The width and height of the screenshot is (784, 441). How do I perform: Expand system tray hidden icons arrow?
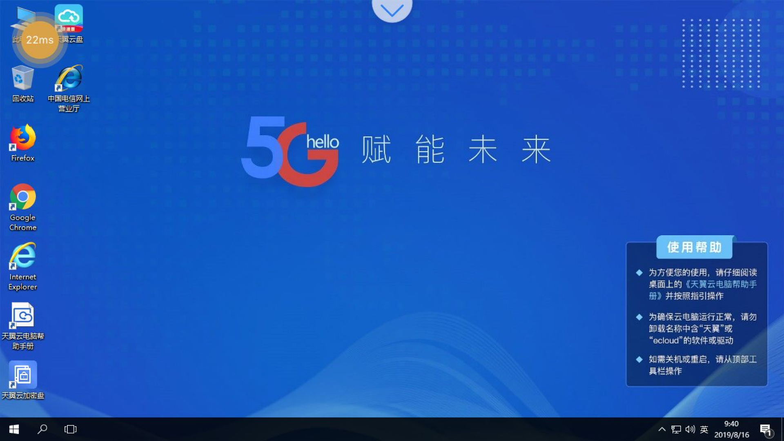tap(661, 429)
